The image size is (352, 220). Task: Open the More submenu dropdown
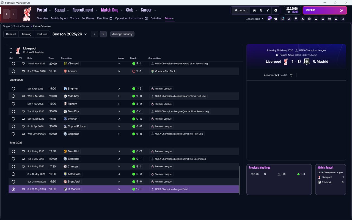click(170, 18)
